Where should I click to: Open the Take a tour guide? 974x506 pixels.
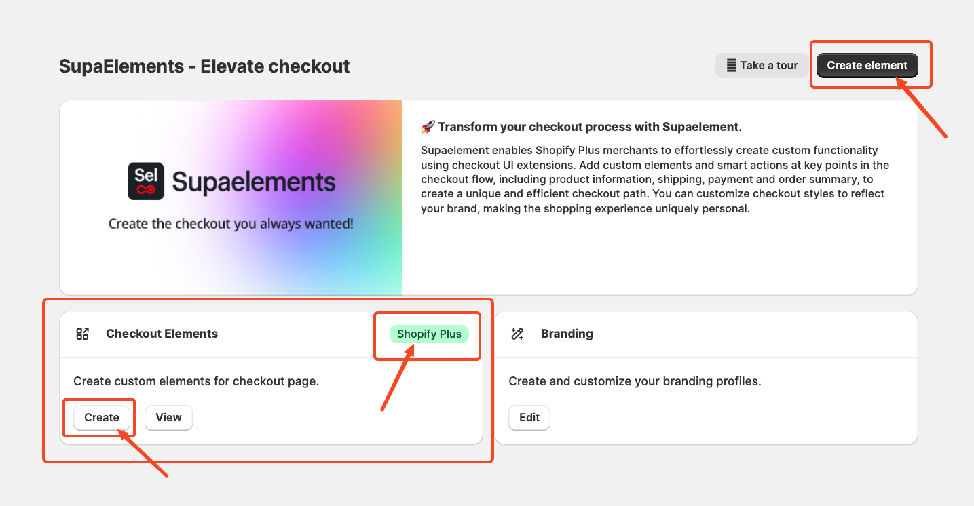pyautogui.click(x=762, y=66)
